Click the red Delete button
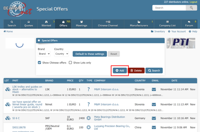Image resolution: width=200 pixels, height=132 pixels. [x=136, y=71]
